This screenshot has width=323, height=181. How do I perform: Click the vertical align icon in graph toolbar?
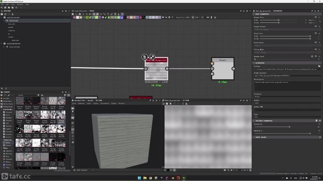coord(211,18)
